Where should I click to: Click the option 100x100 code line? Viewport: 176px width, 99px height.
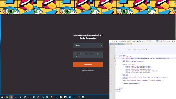[138, 66]
